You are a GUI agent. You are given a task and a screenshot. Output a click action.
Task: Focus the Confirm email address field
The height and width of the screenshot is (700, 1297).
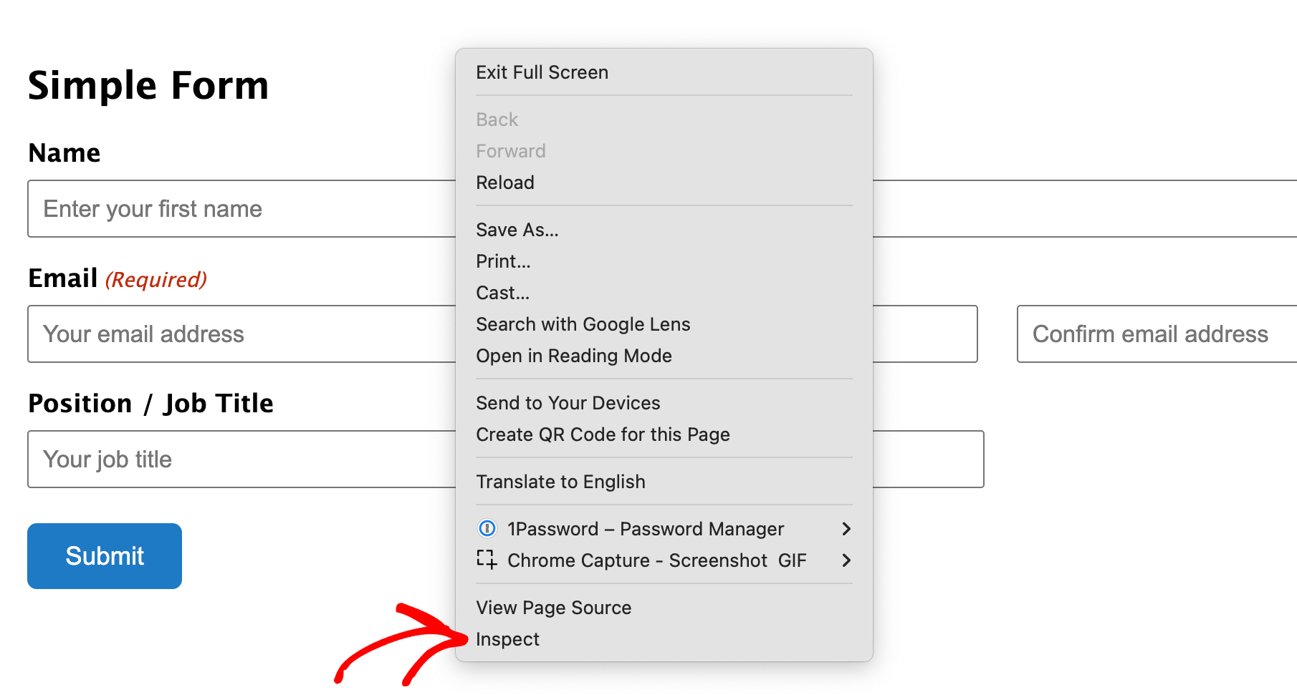(x=1157, y=334)
